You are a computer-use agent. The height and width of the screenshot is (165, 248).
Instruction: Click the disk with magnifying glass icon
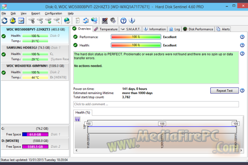[x=56, y=21]
